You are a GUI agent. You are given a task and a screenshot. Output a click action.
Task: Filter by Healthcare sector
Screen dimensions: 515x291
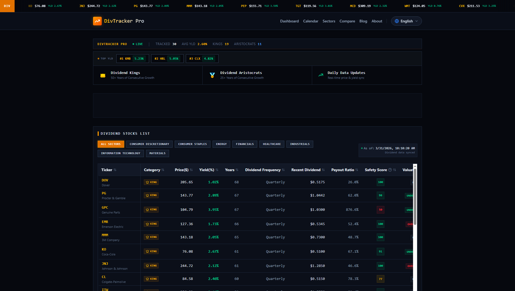272,144
